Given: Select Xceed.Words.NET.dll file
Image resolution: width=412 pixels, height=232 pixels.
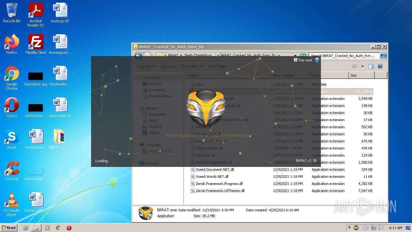Looking at the screenshot, I should [212, 177].
